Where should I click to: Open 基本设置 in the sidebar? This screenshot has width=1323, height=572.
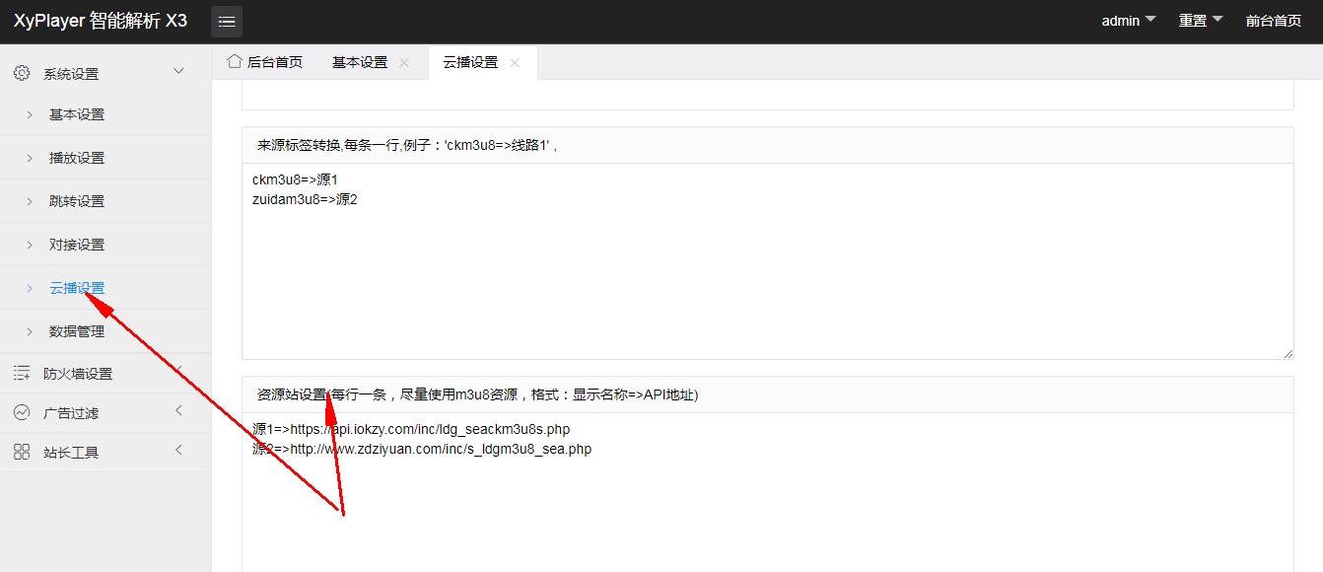click(x=77, y=114)
